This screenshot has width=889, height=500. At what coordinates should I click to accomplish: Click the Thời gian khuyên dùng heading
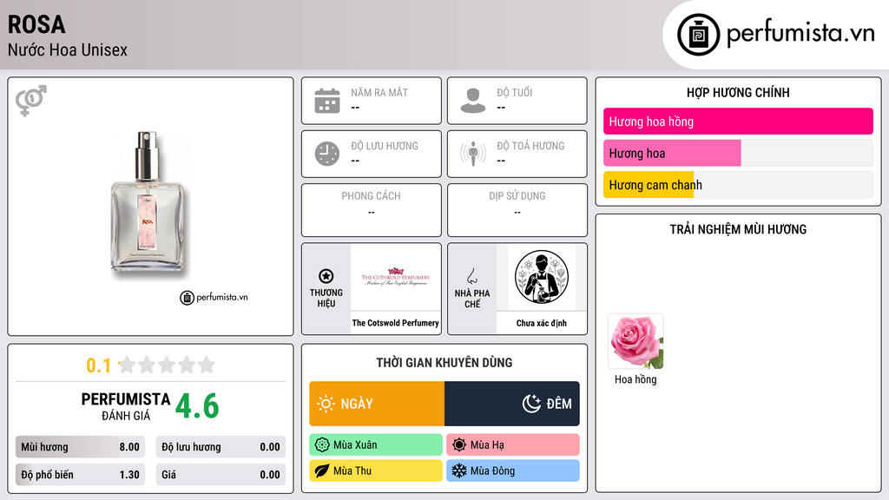pos(444,363)
